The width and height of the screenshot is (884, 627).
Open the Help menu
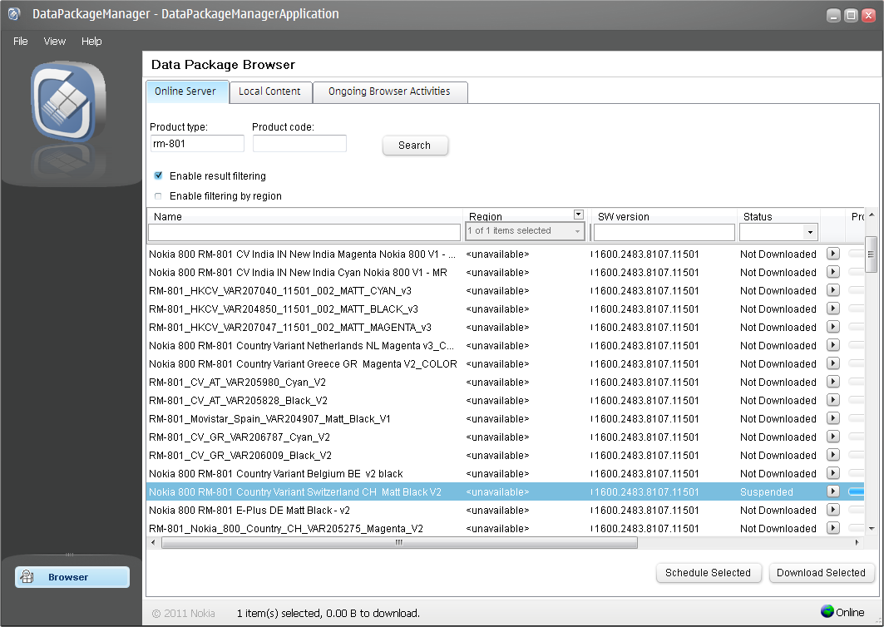point(91,41)
